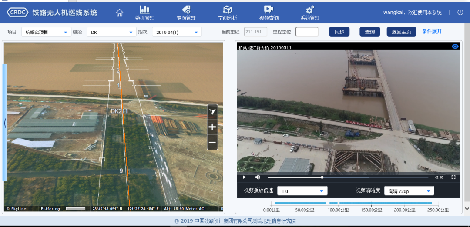Open the 空间分析 menu

click(227, 13)
